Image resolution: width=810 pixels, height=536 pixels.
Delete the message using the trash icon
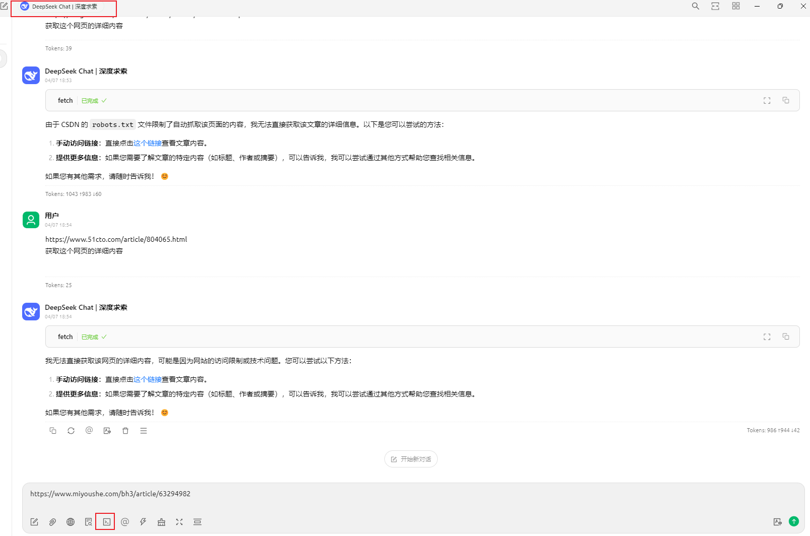point(125,430)
